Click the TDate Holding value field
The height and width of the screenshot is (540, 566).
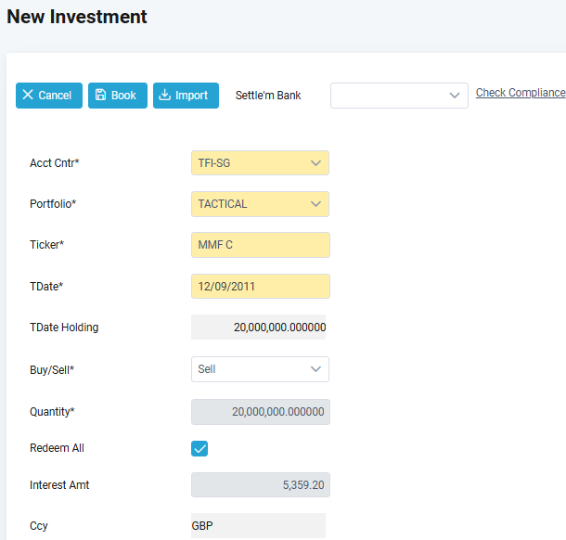[259, 327]
